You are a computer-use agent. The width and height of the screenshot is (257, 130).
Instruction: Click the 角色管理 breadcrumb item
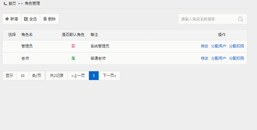tap(32, 3)
